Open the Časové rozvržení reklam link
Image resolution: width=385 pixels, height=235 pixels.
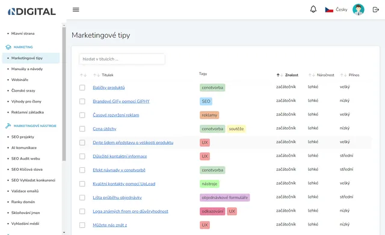click(x=116, y=115)
